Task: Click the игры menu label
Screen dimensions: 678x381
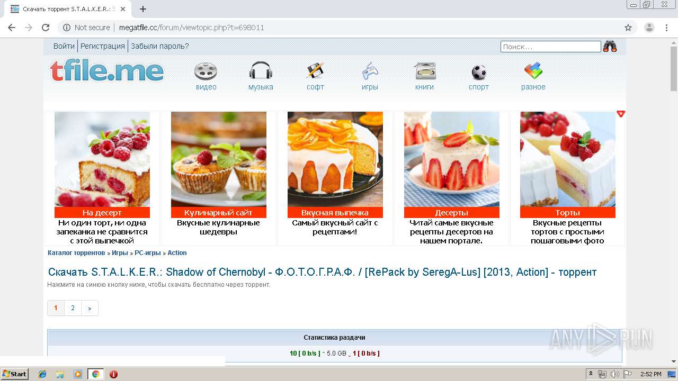Action: tap(370, 87)
